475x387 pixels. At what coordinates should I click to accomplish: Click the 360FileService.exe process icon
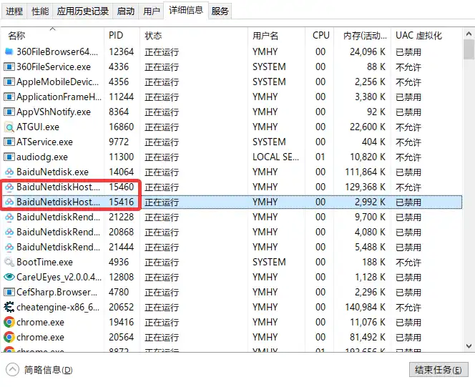point(9,67)
